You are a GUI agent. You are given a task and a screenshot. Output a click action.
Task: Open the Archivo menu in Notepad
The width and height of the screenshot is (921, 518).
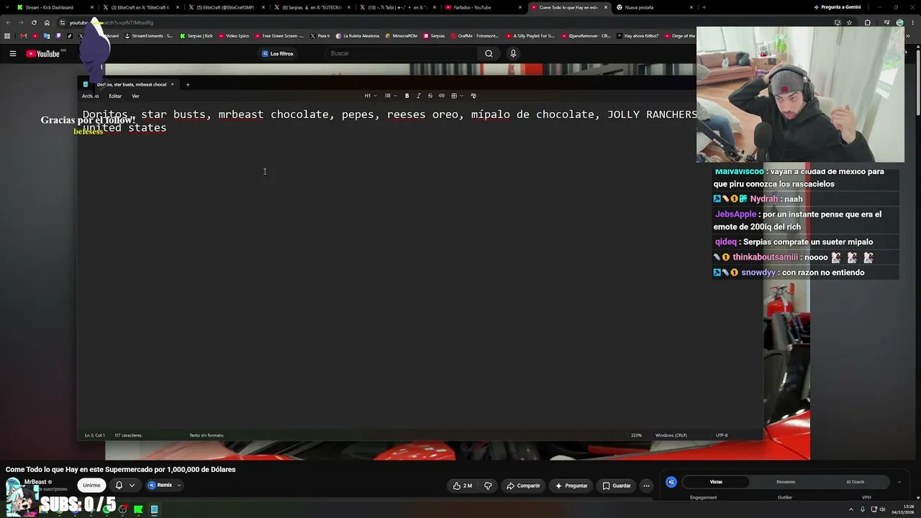[90, 96]
